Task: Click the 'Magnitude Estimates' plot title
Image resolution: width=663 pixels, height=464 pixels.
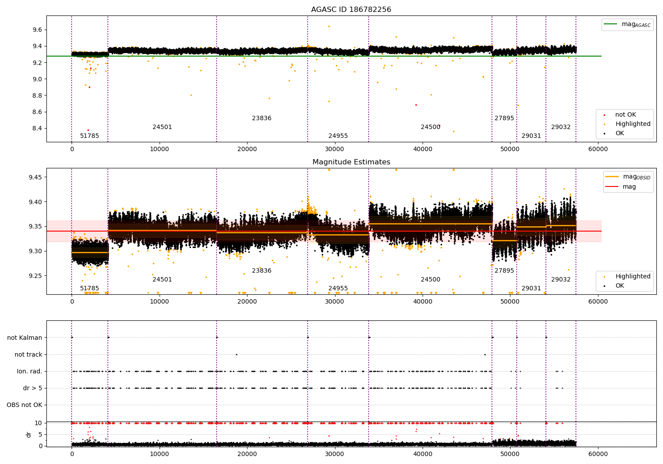Action: point(351,162)
